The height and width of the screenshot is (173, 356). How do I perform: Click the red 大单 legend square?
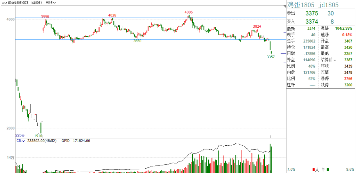(x=312, y=169)
